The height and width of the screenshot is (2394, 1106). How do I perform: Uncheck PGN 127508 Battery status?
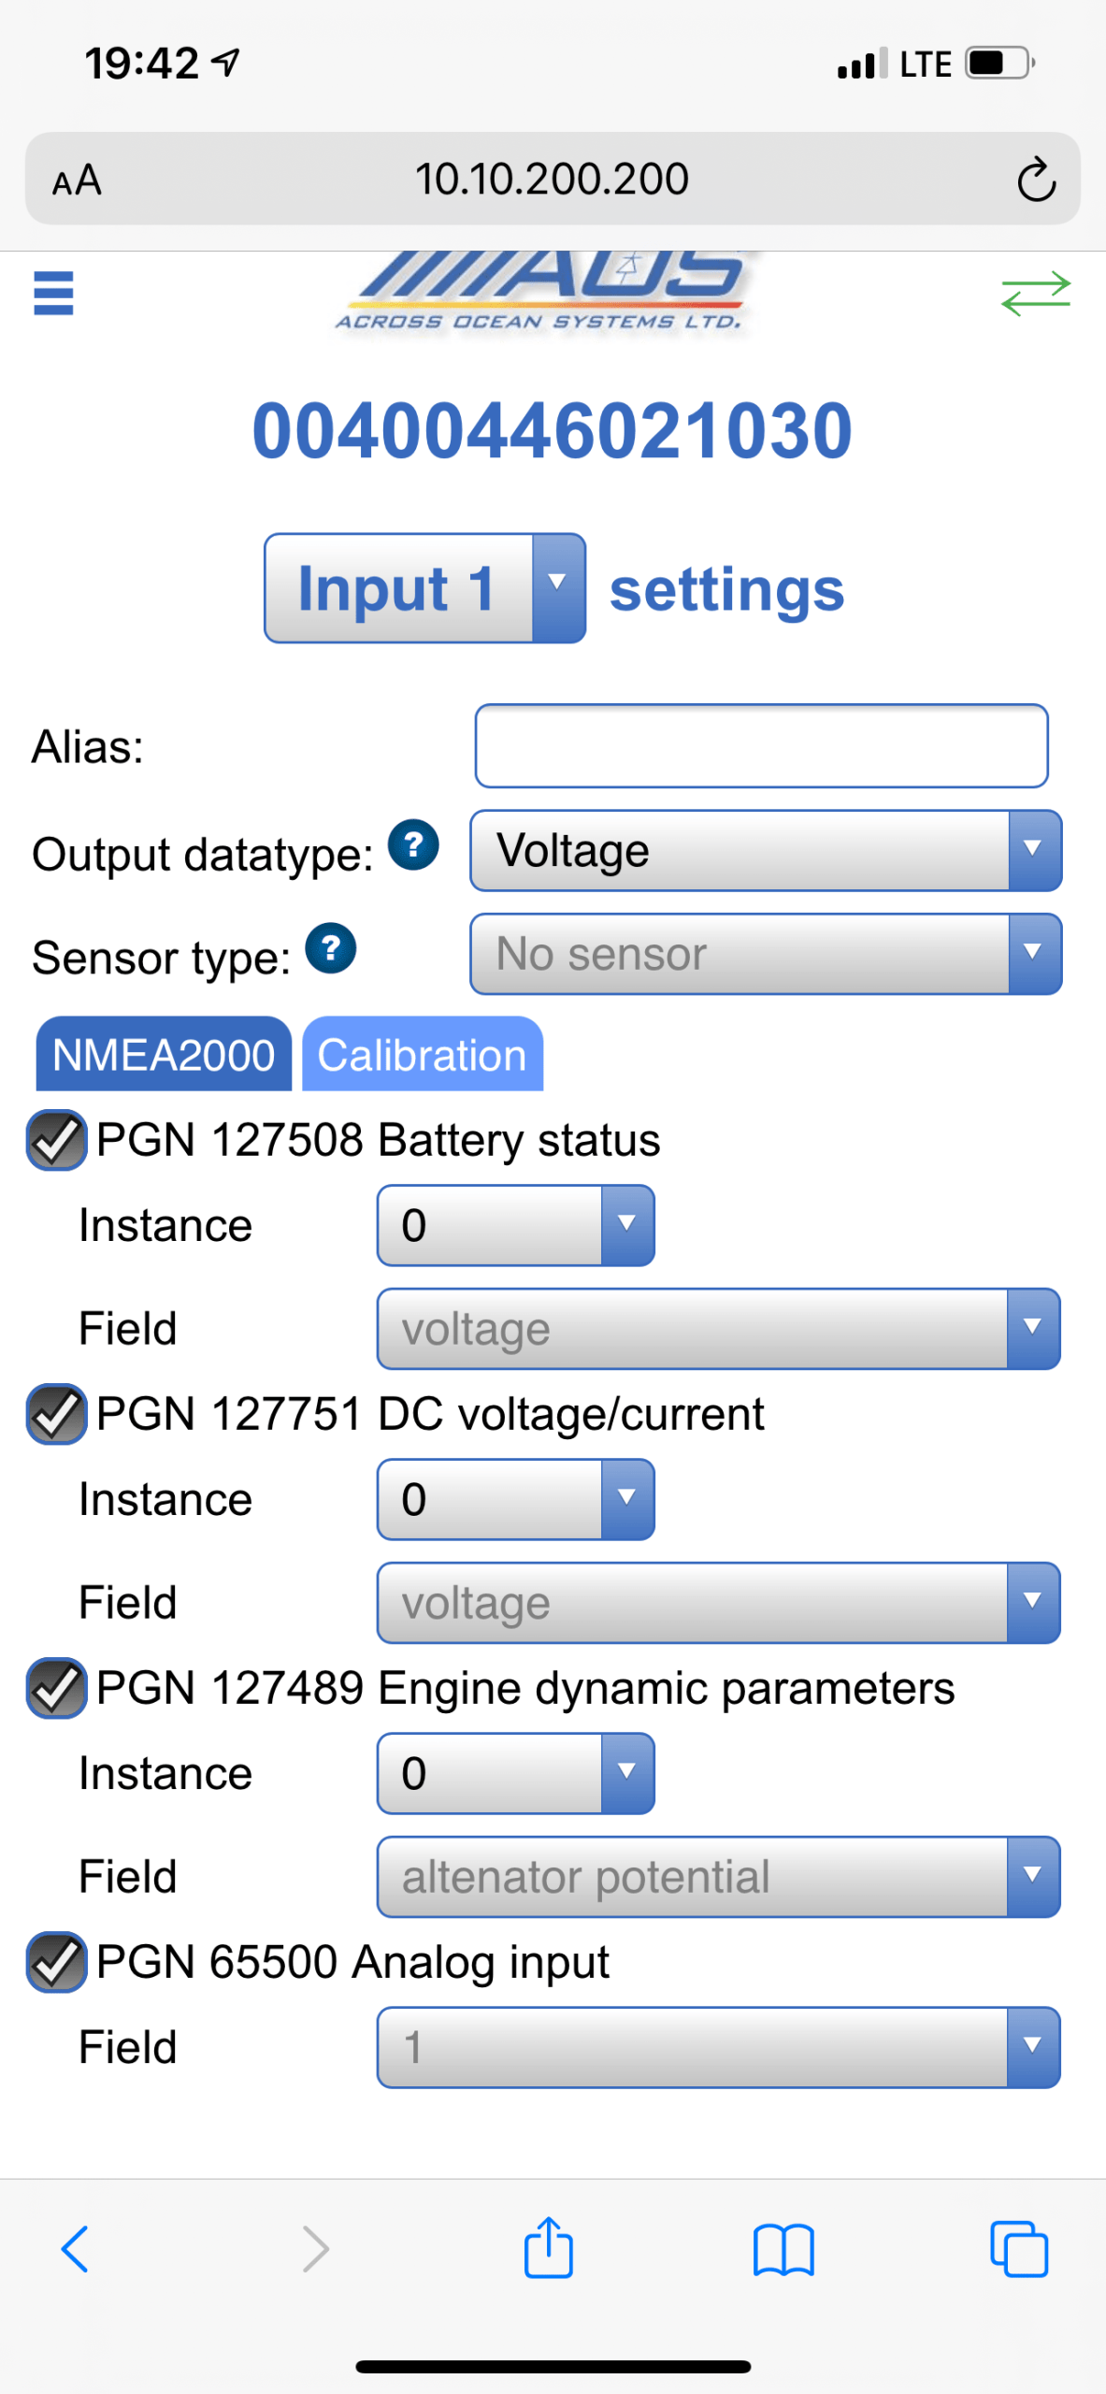(56, 1140)
